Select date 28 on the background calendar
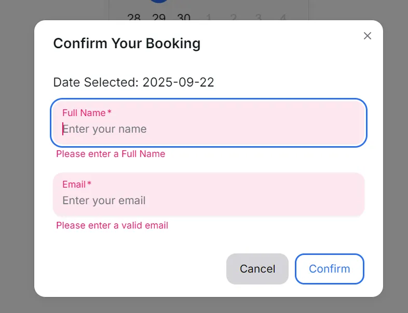Image resolution: width=408 pixels, height=313 pixels. (134, 18)
